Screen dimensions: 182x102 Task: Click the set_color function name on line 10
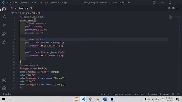[x=52, y=43]
